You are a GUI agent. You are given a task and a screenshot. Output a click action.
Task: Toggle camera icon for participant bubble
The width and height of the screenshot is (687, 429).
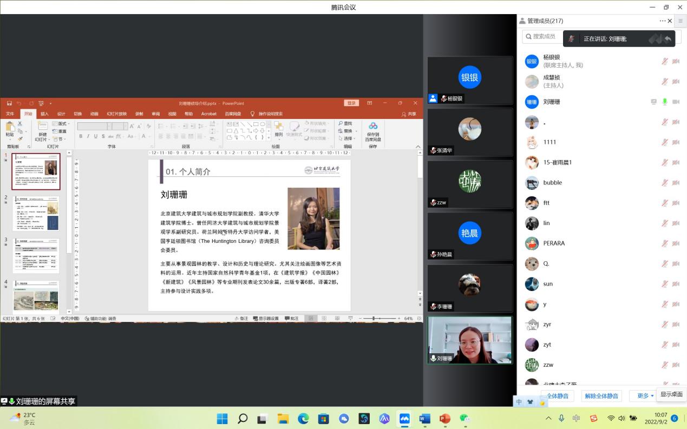pos(676,183)
